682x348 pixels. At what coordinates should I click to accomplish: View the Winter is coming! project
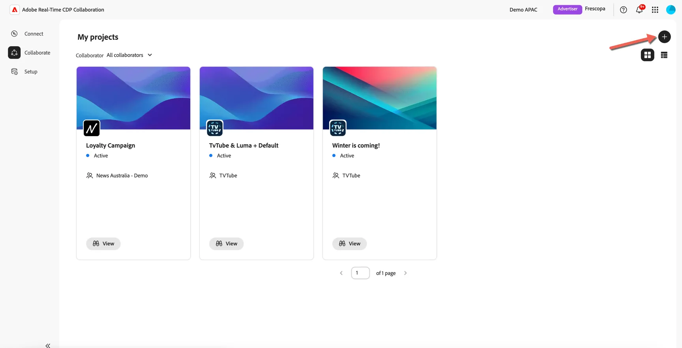[350, 243]
